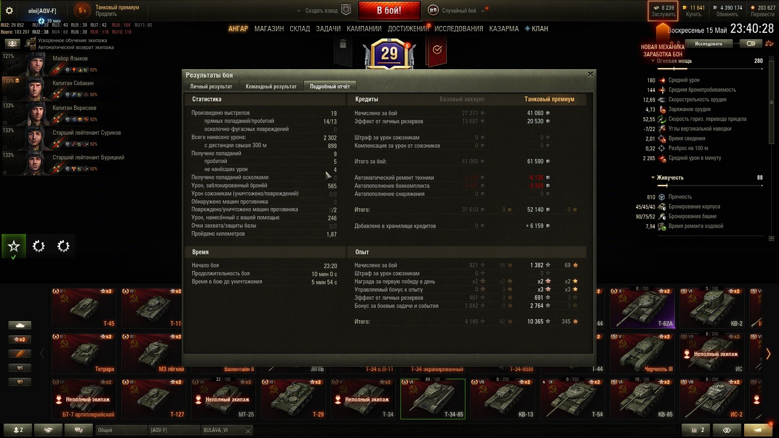Select the star equipment loadout slot
The image size is (779, 438).
pos(14,246)
